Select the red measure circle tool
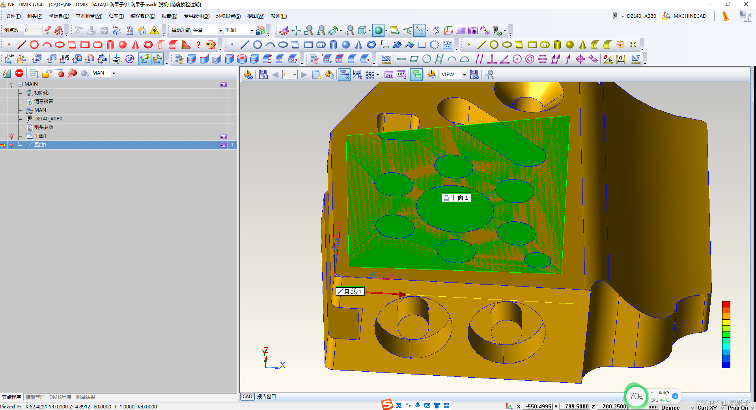The image size is (756, 410). (x=34, y=45)
